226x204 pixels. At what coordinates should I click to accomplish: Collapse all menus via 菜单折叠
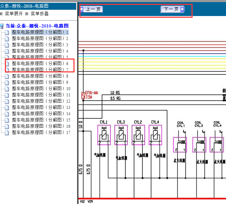click(40, 14)
